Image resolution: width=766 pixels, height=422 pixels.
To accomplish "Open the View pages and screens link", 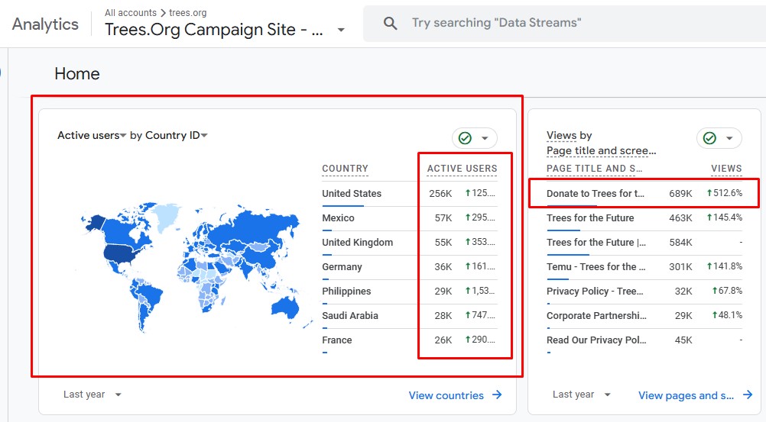I will click(x=686, y=395).
